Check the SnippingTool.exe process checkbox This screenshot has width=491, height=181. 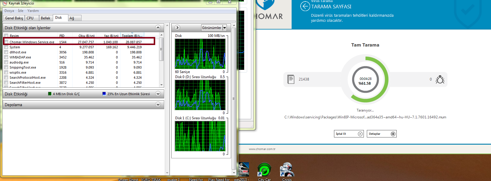[x=6, y=67]
